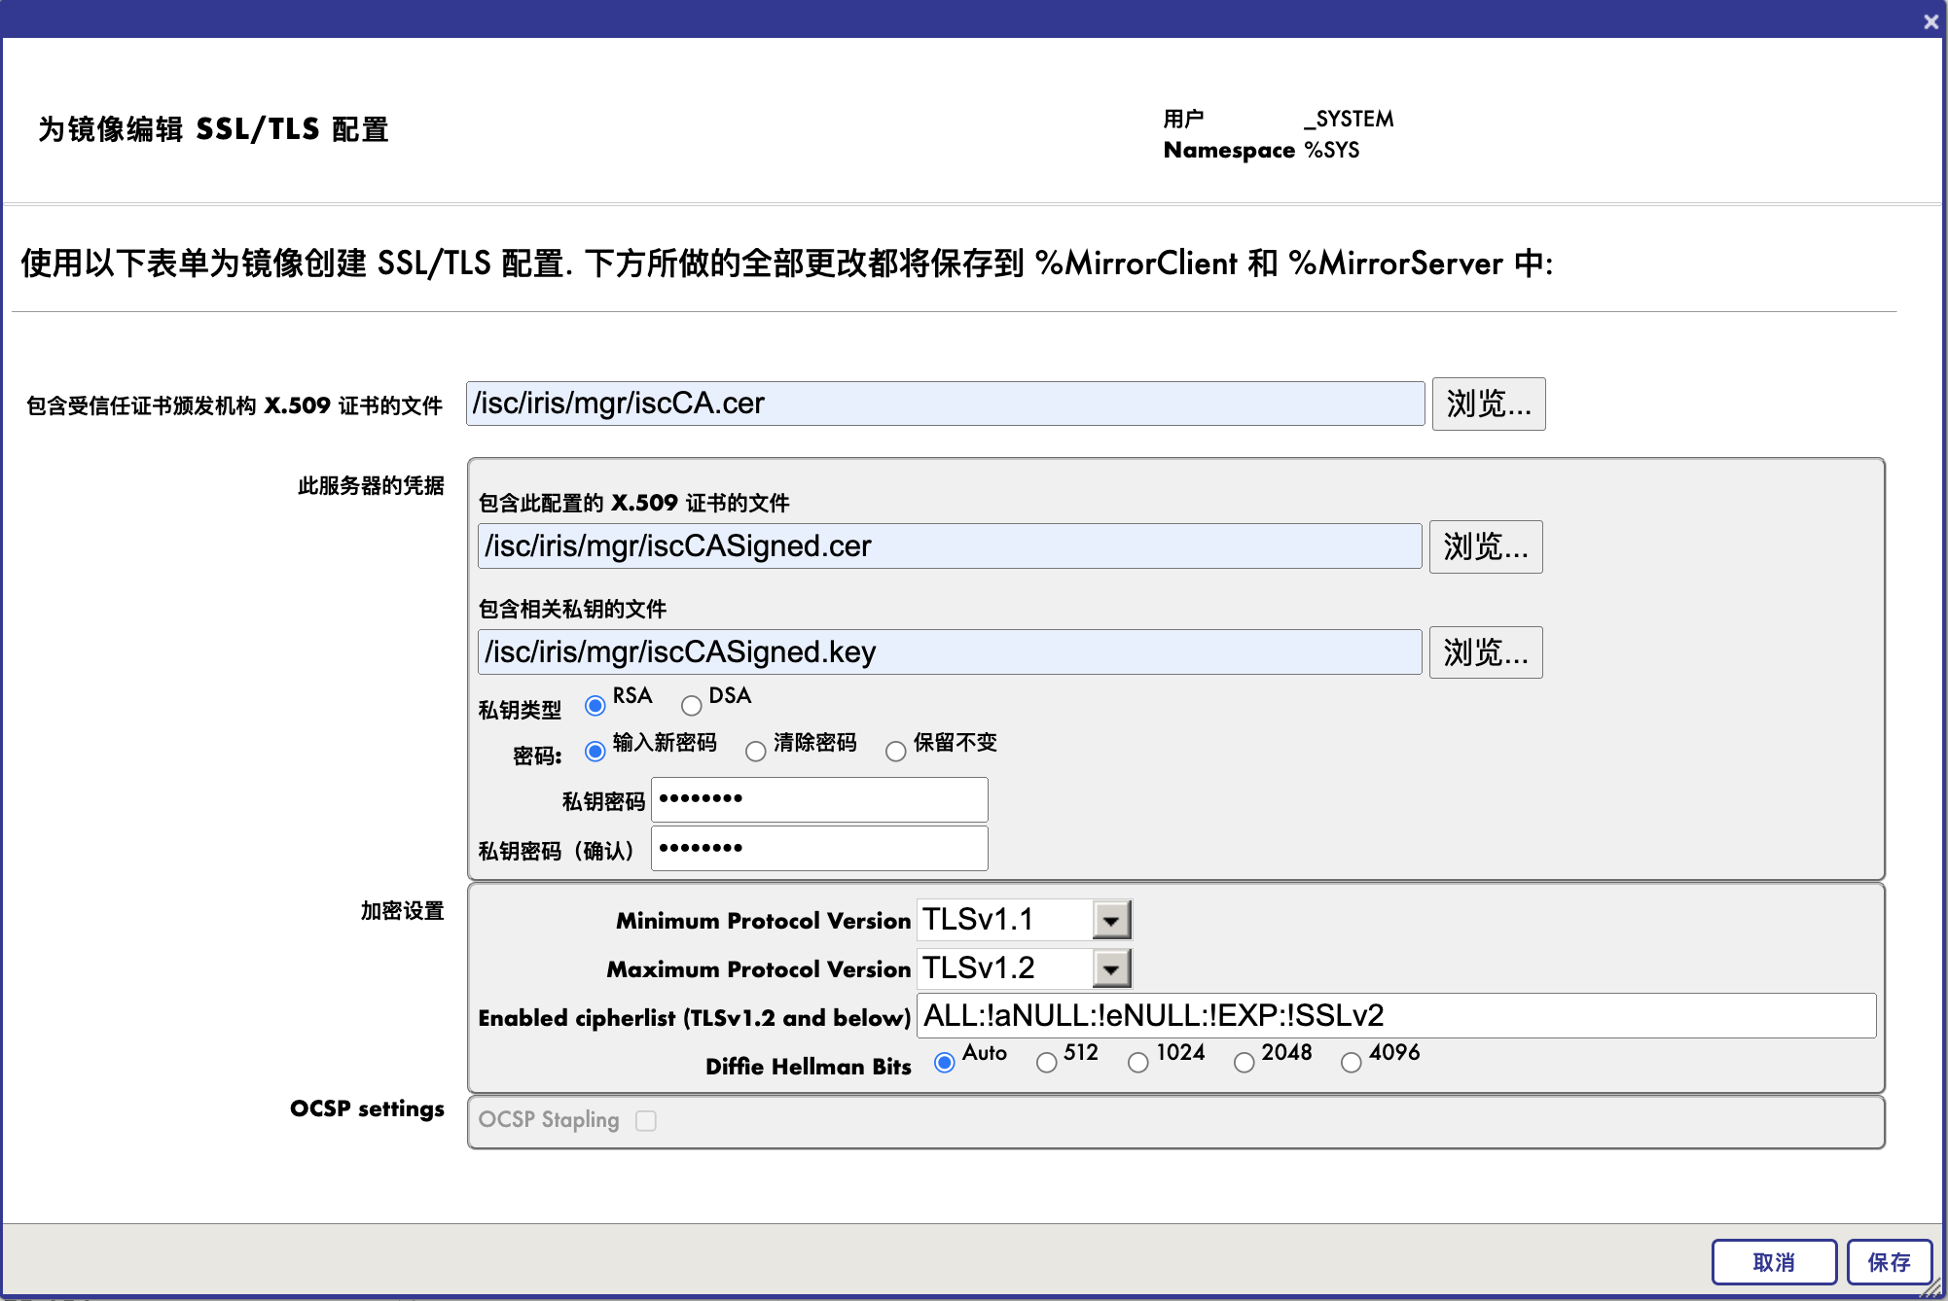Image resolution: width=1948 pixels, height=1301 pixels.
Task: Click Browse next to the iscCASigned.cer field
Action: [1485, 546]
